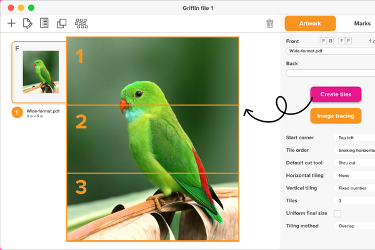Select the F F sides toggle
This screenshot has height=250, width=375.
pyautogui.click(x=345, y=41)
